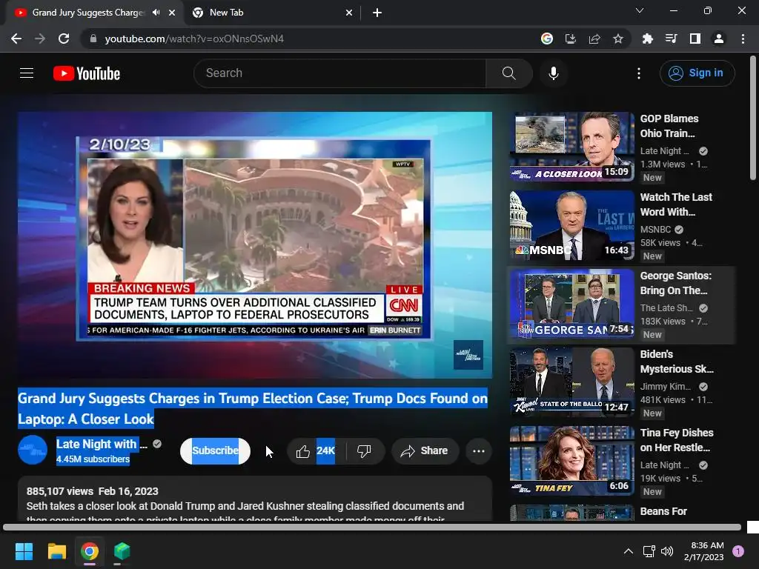
Task: Open George Santos: Bring On The video title
Action: pyautogui.click(x=676, y=283)
